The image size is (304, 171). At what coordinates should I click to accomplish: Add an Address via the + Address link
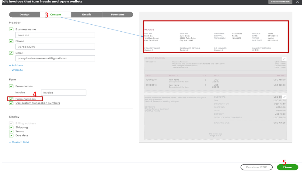(16, 65)
